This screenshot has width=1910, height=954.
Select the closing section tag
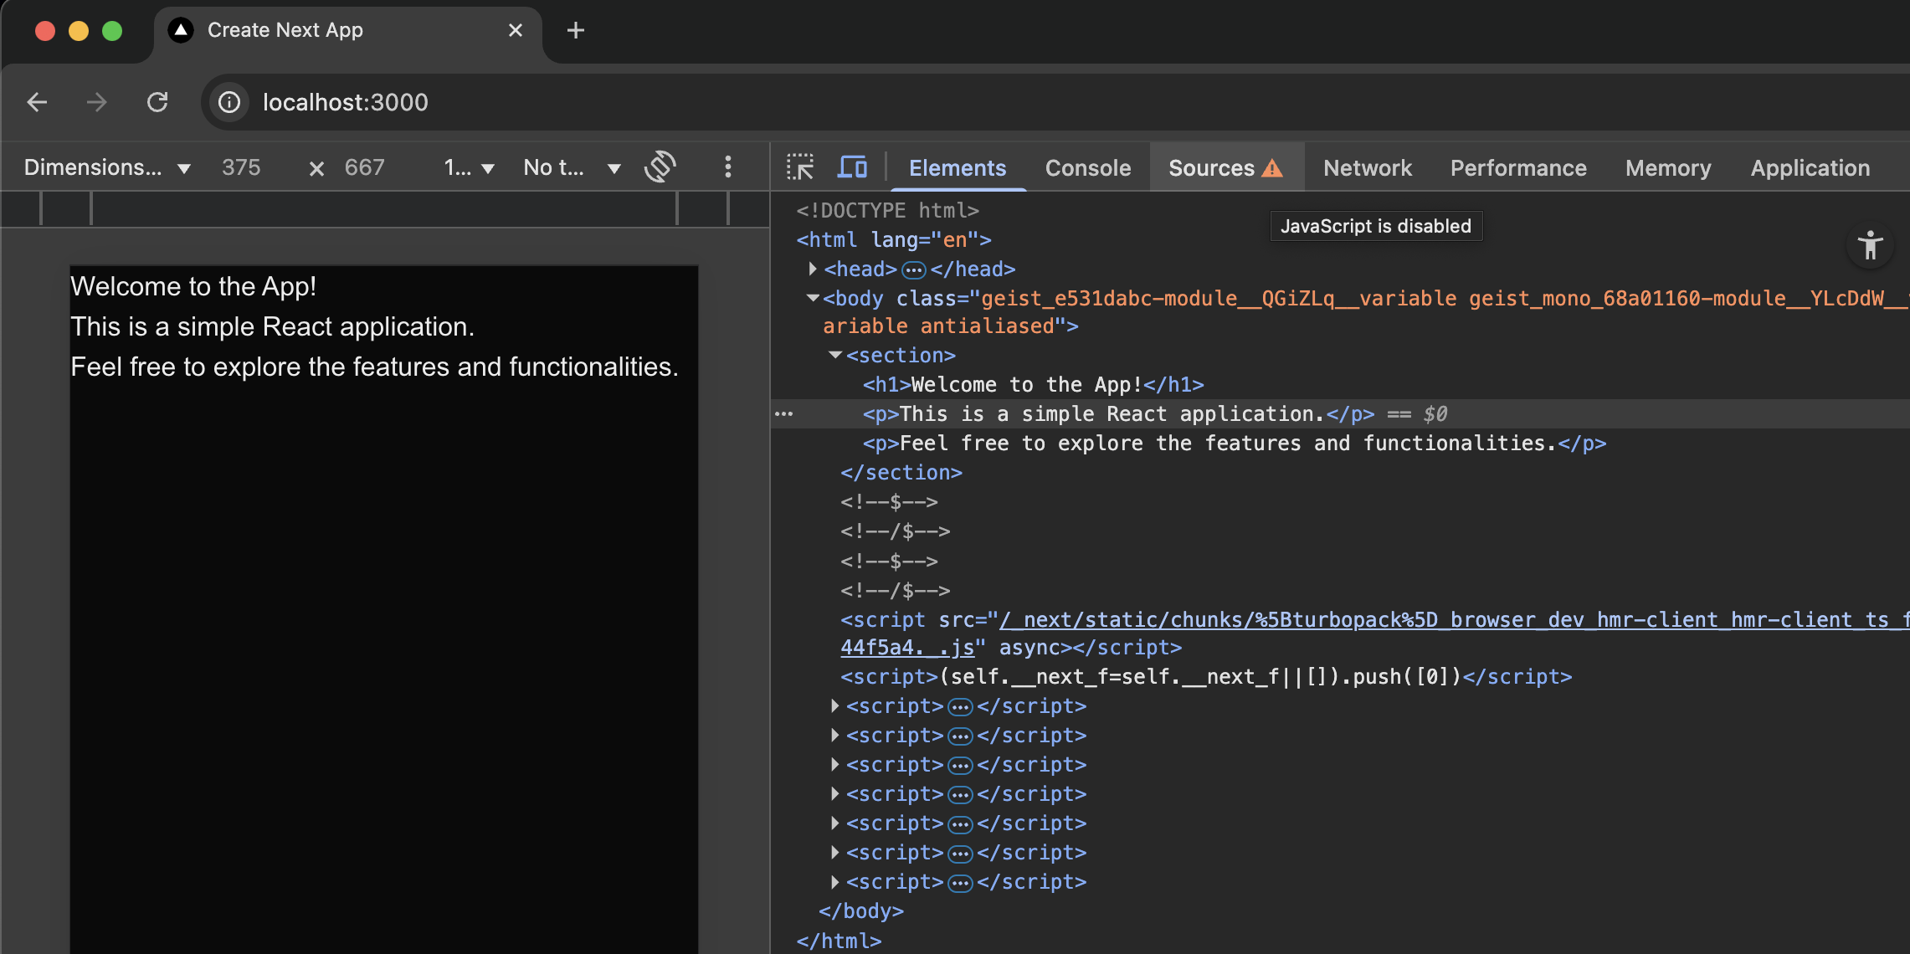tap(901, 472)
